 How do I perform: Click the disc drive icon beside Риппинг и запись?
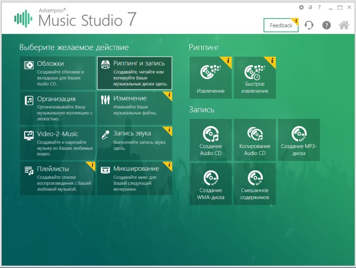[x=105, y=65]
